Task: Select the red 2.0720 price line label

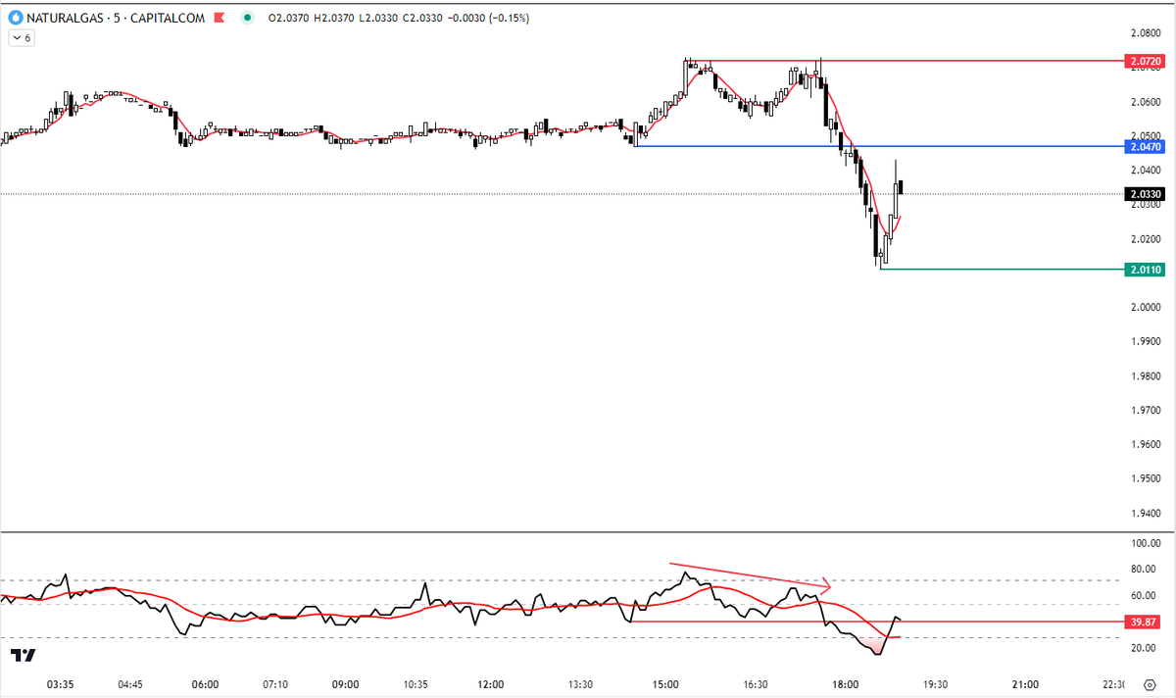Action: 1146,61
